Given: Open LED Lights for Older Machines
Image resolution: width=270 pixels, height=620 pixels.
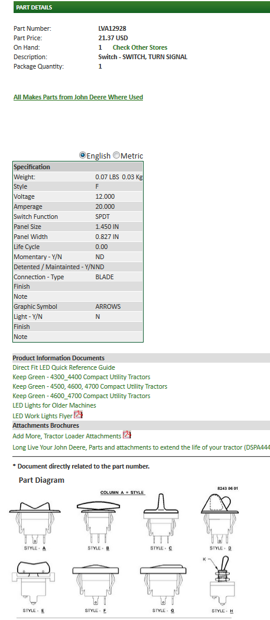Looking at the screenshot, I should [54, 405].
